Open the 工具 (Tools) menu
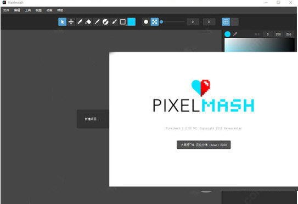Screen dimensions: 298x204 click(x=28, y=10)
